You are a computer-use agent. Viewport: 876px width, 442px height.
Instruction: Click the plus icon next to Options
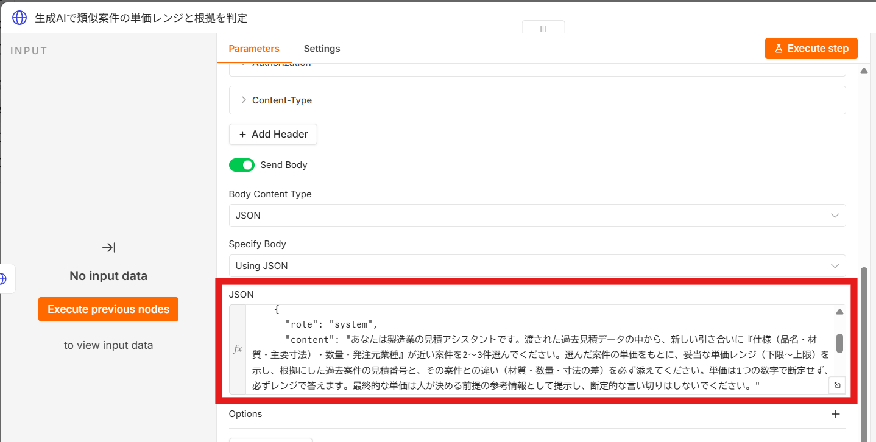[836, 414]
